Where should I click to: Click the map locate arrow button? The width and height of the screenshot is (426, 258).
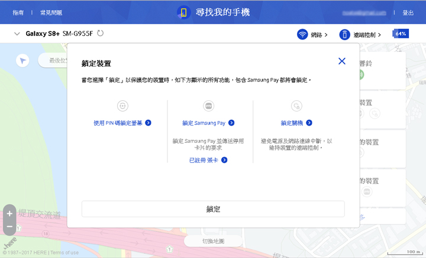point(22,60)
